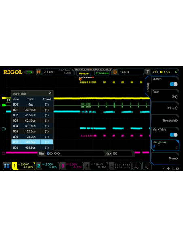Image resolution: width=183 pixels, height=237 pixels.
Task: Select MarkTable row 006 at 124.7us
Action: pyautogui.click(x=32, y=137)
